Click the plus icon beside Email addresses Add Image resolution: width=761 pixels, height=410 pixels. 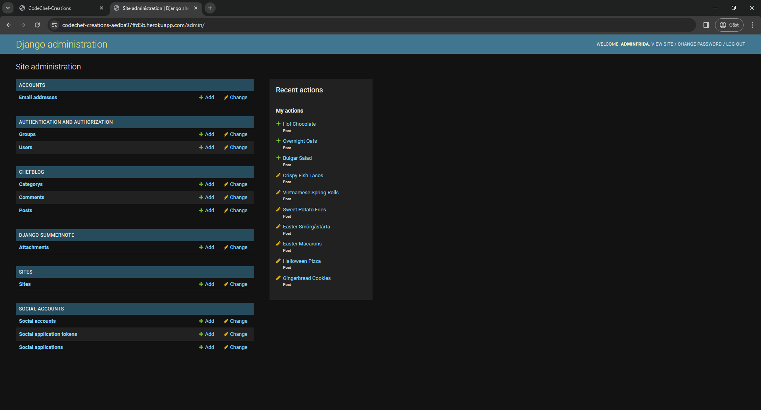(x=201, y=97)
